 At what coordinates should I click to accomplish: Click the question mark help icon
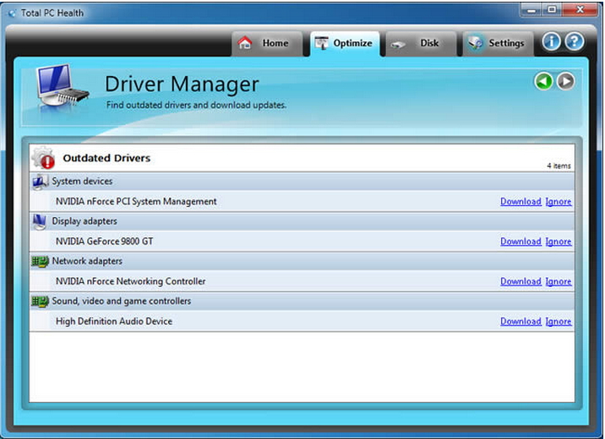click(x=575, y=41)
